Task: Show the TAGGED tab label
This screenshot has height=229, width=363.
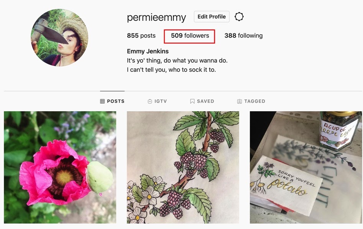Action: [255, 101]
